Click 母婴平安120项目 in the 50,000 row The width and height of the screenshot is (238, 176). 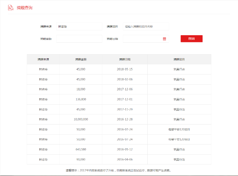coord(179,130)
